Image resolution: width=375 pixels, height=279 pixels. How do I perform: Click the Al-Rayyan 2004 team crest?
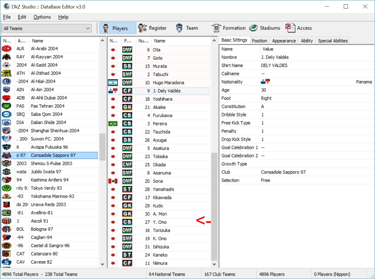[x=7, y=57]
